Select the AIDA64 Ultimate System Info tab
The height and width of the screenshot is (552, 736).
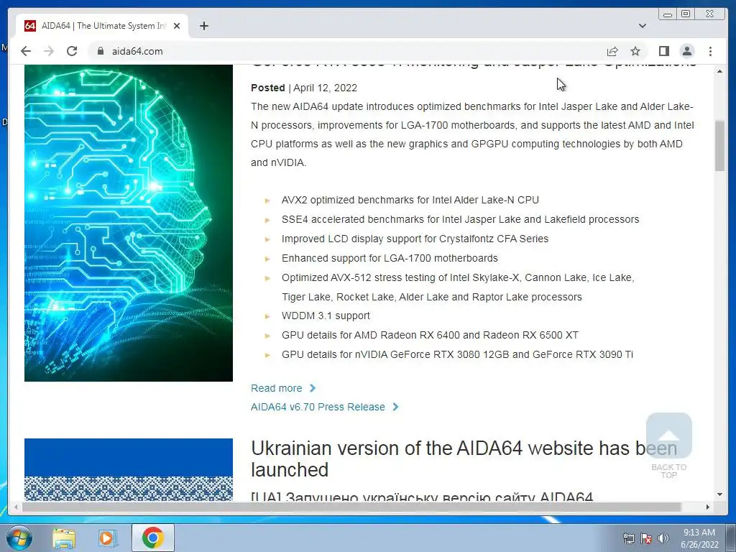(x=103, y=26)
